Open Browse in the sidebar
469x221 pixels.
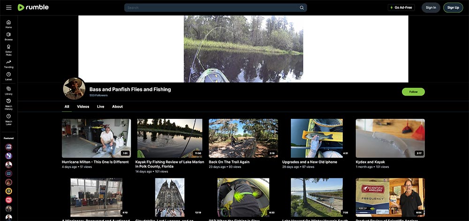8,37
